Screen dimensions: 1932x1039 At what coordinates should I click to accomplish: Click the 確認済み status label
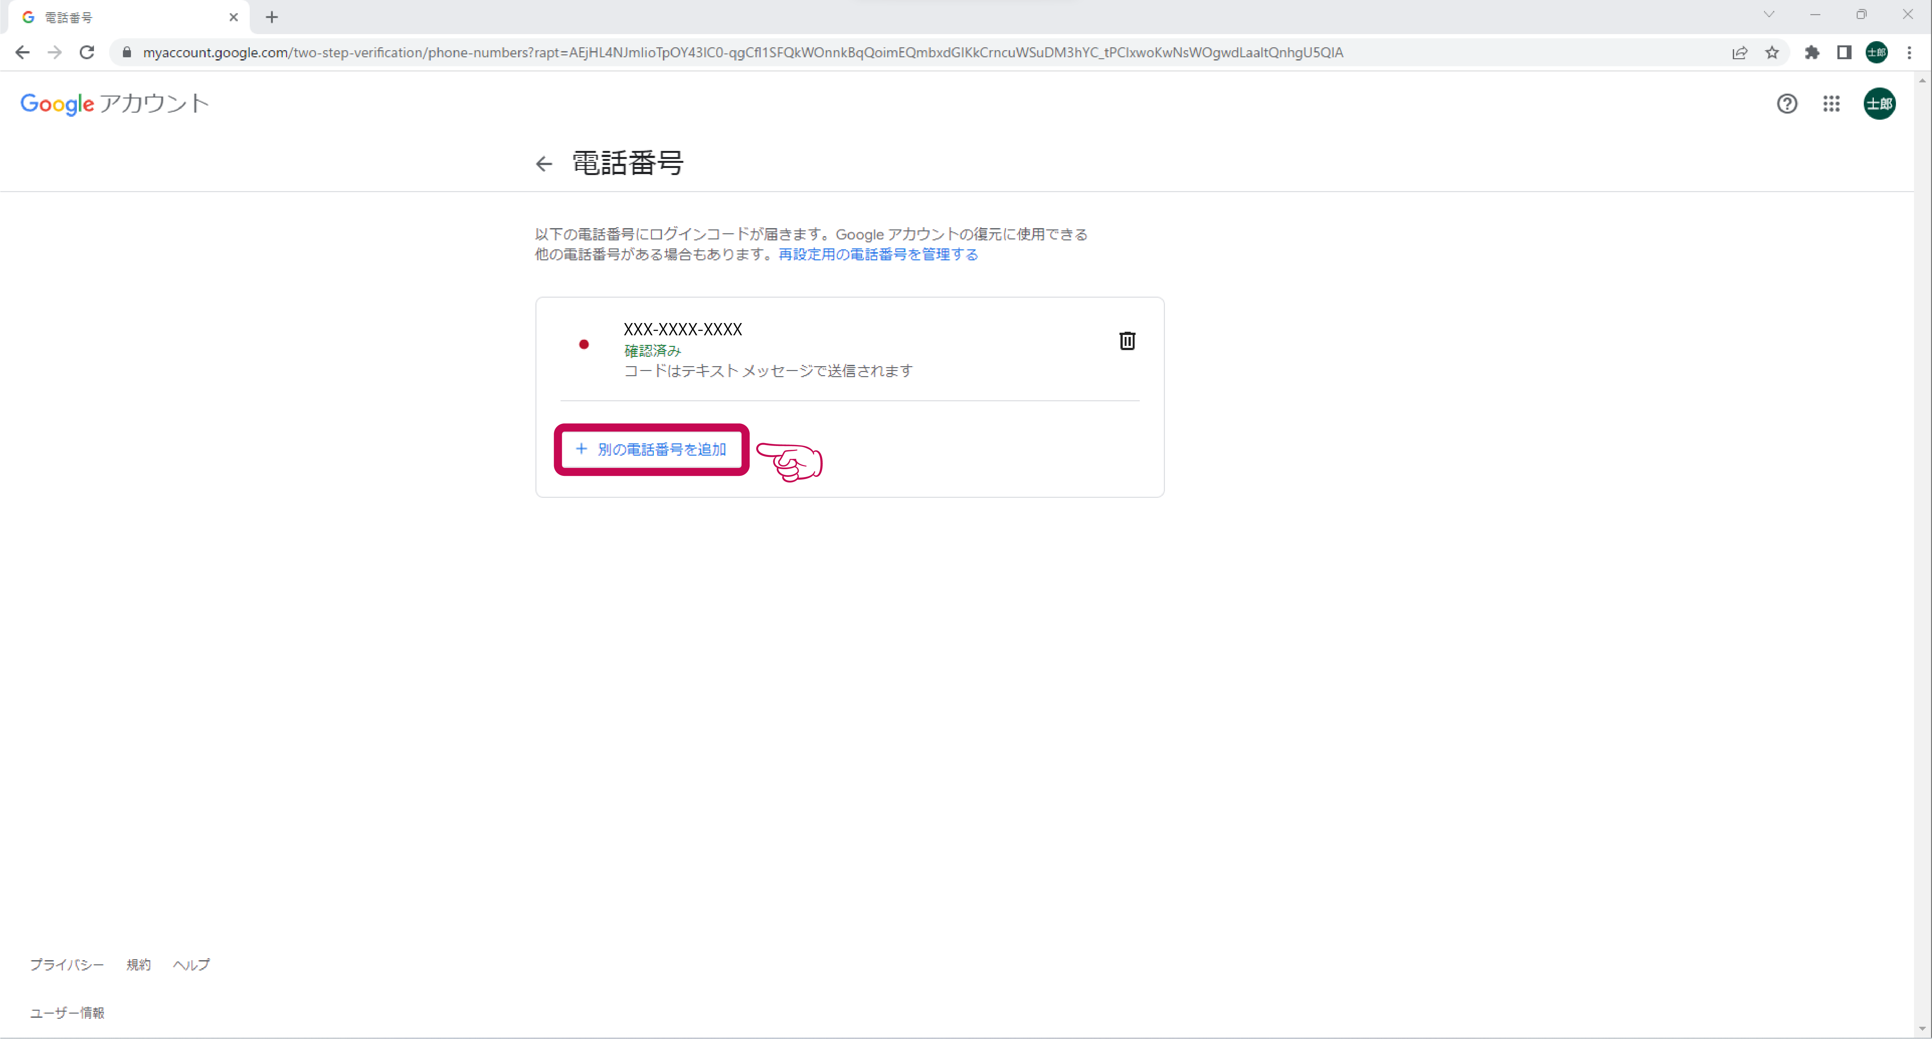click(653, 350)
